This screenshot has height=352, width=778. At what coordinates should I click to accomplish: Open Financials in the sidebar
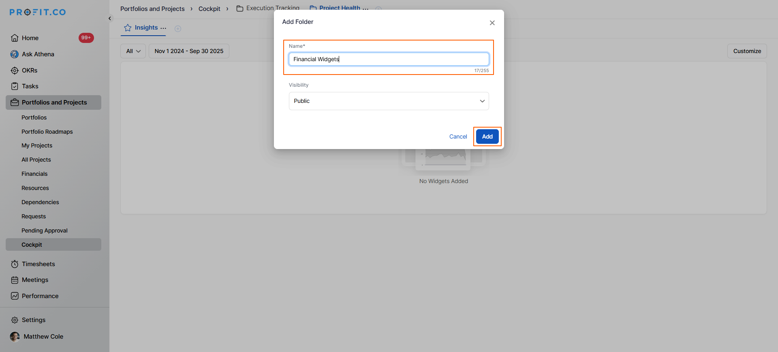(x=34, y=174)
